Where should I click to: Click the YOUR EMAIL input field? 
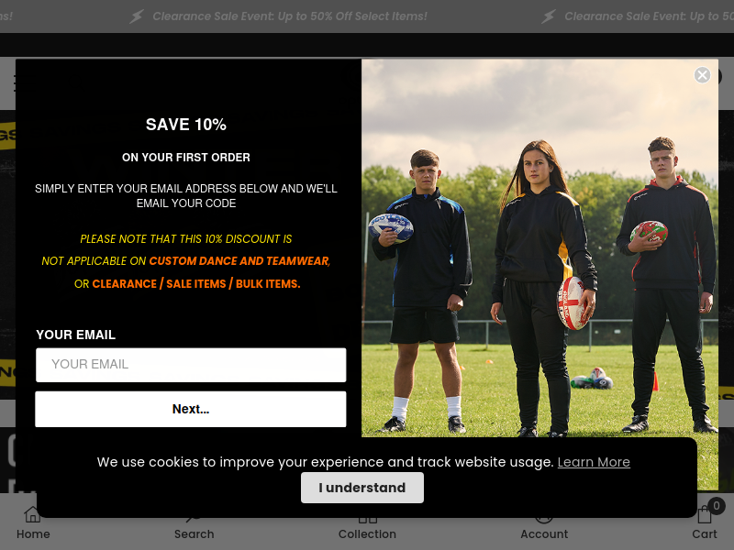(x=191, y=364)
